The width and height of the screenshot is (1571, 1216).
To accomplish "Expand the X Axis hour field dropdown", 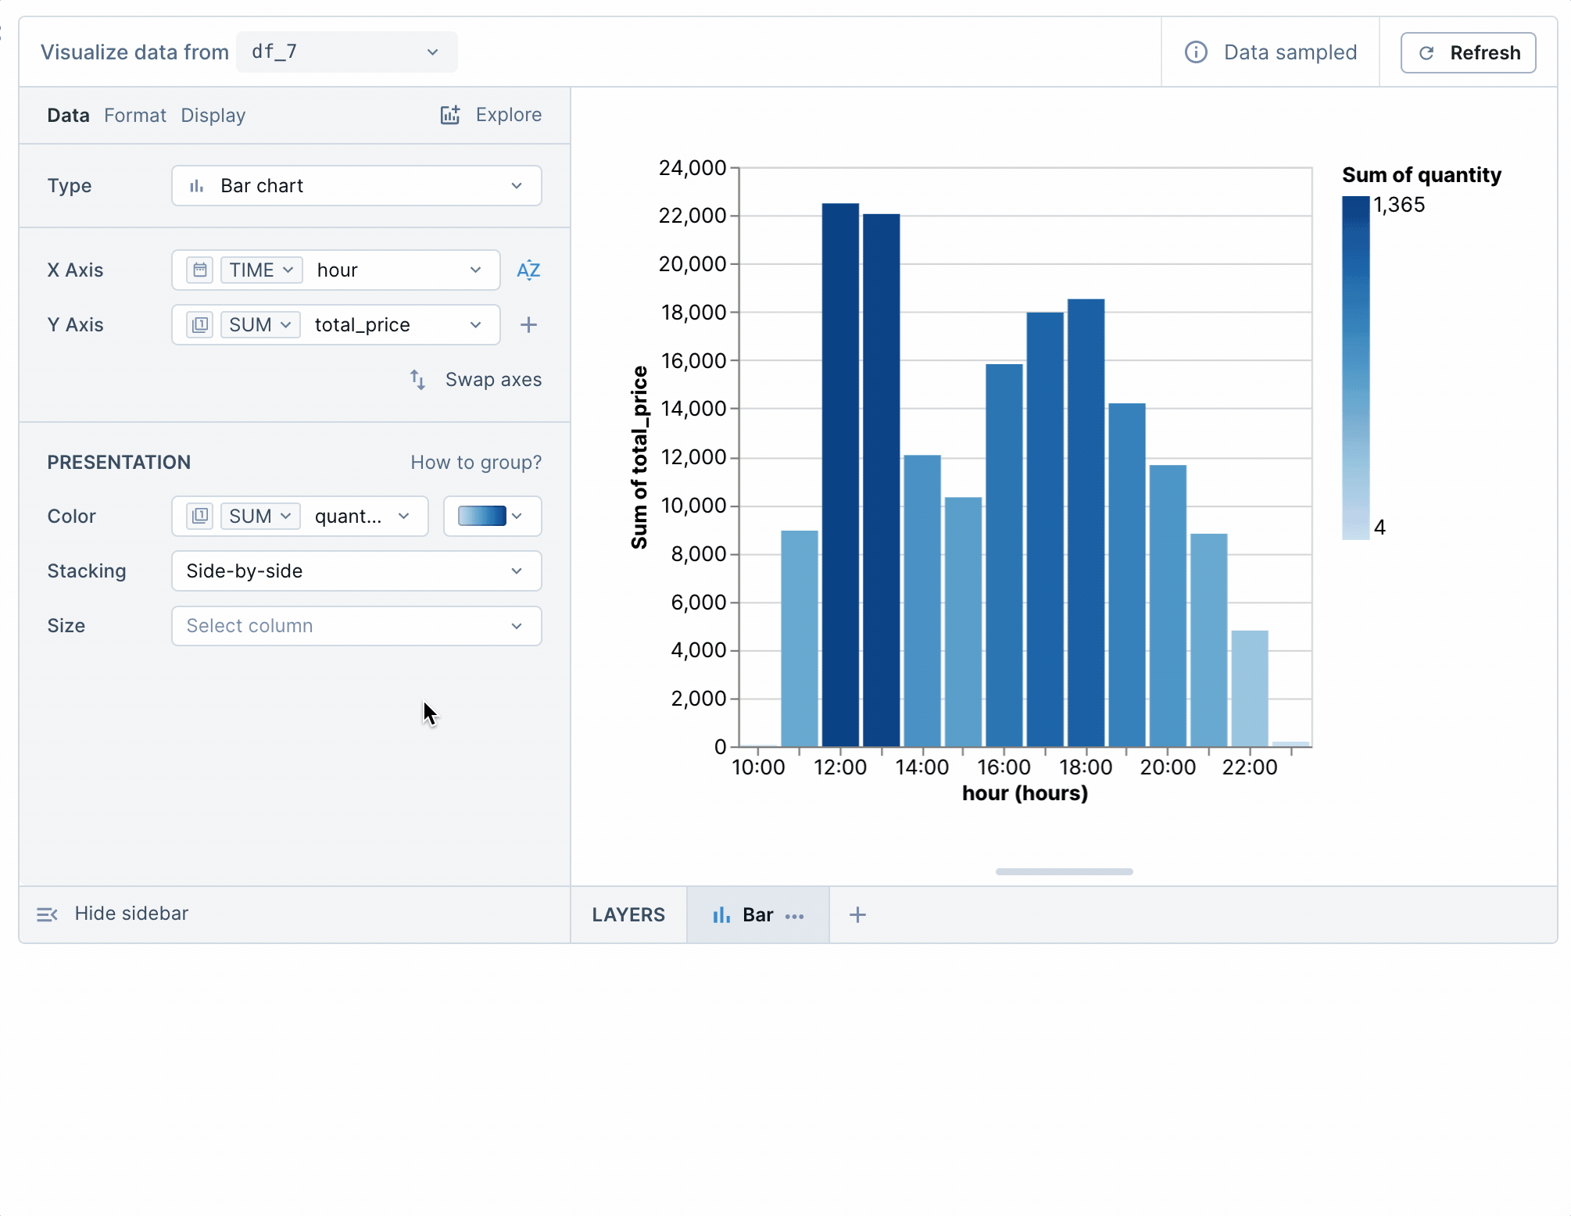I will [x=474, y=270].
